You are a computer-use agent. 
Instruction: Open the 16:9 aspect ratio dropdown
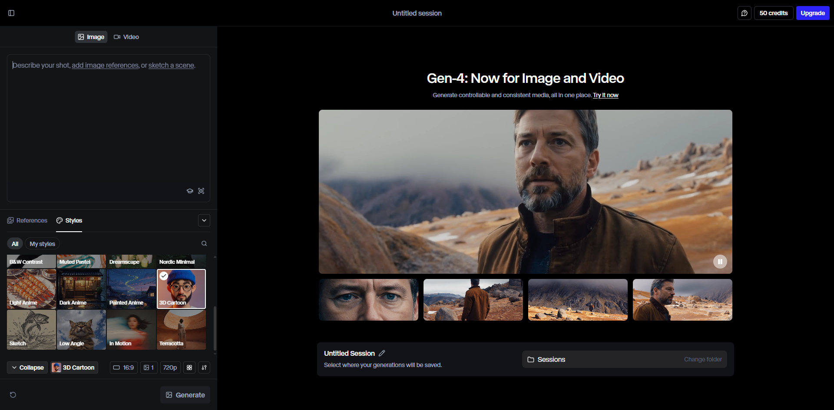[123, 367]
